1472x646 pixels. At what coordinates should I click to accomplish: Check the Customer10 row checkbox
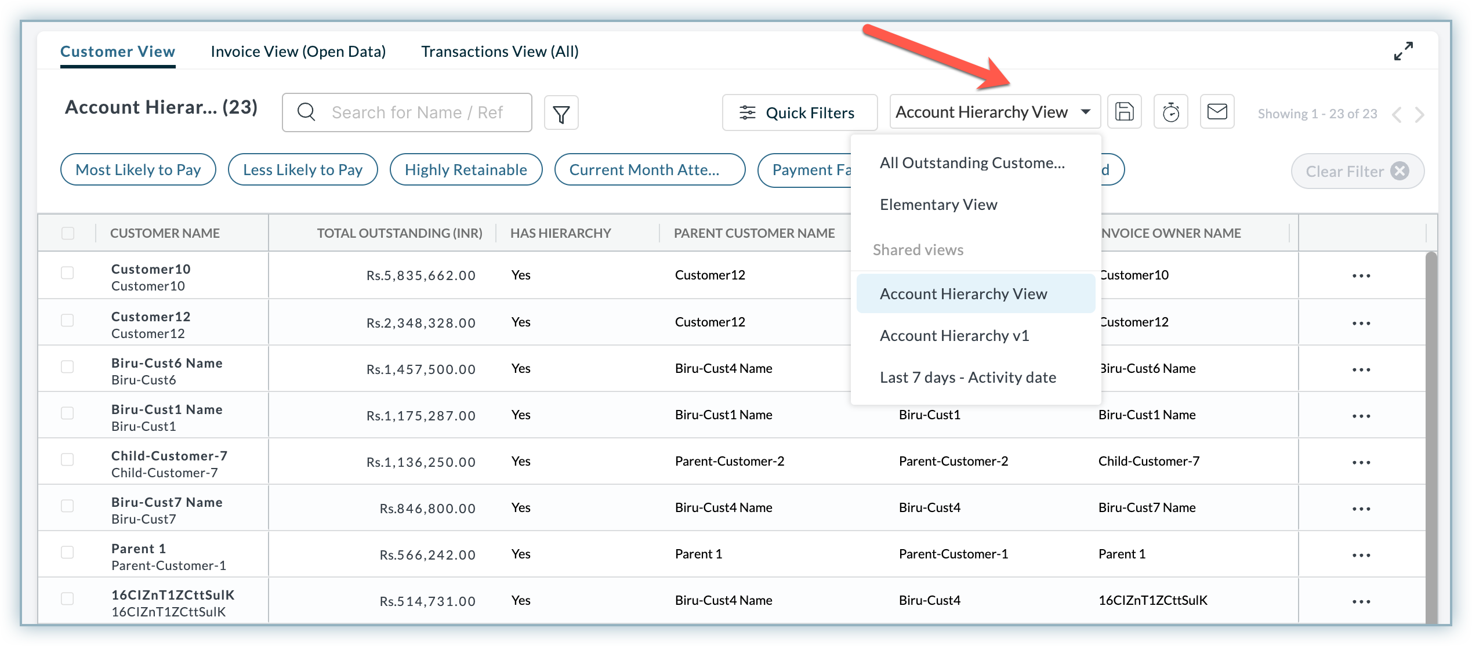[x=67, y=273]
